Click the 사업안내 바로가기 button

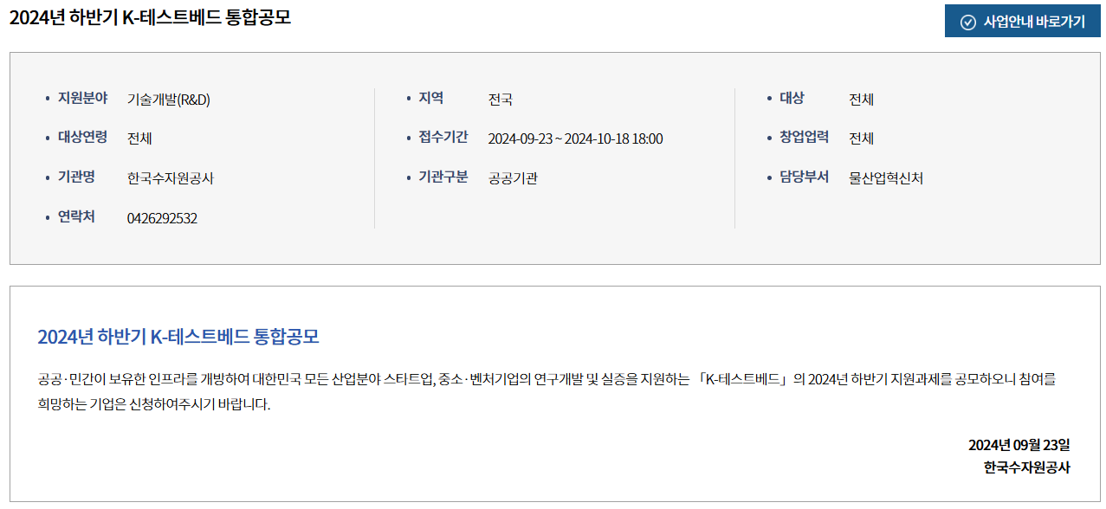click(x=1022, y=22)
